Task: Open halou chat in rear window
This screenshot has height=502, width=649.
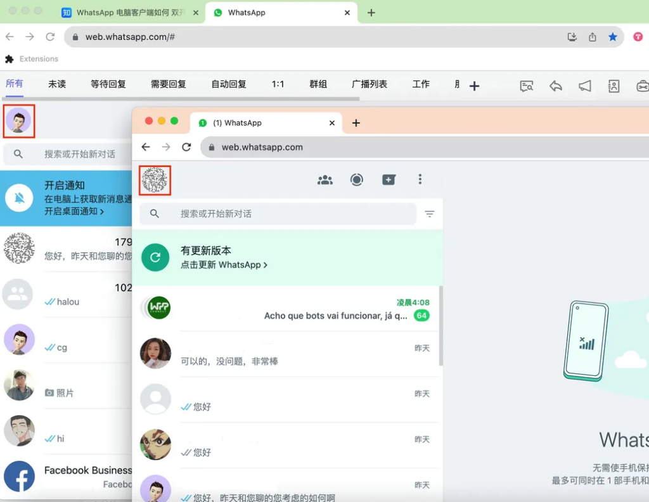Action: coord(66,295)
